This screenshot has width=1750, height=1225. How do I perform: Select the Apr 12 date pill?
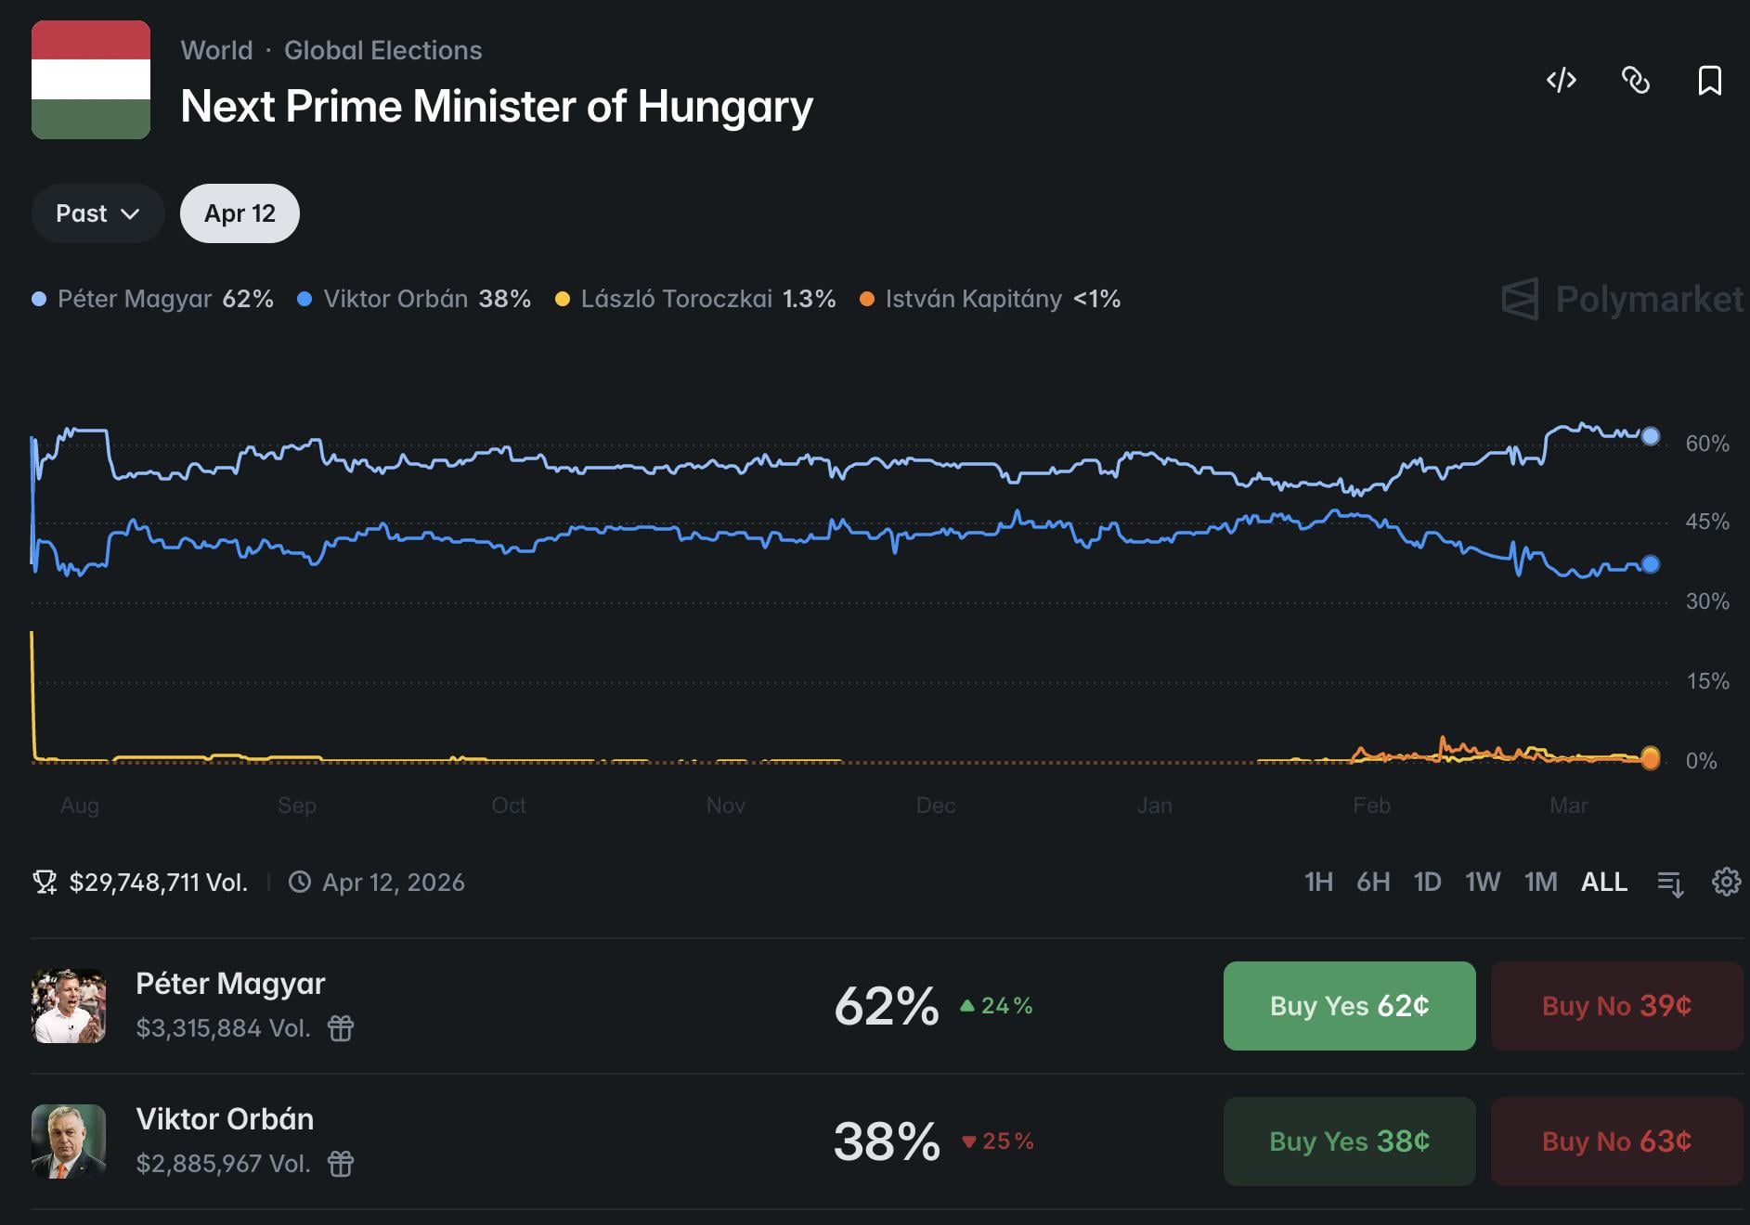point(240,213)
